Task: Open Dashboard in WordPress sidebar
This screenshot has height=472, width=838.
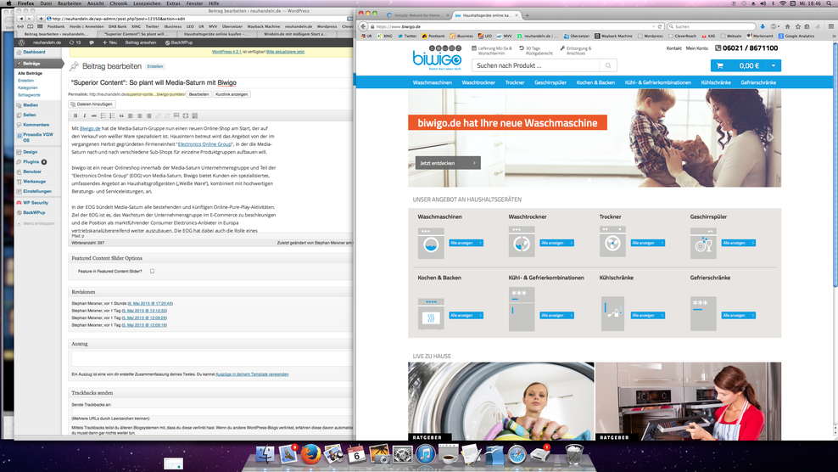Action: 34,52
